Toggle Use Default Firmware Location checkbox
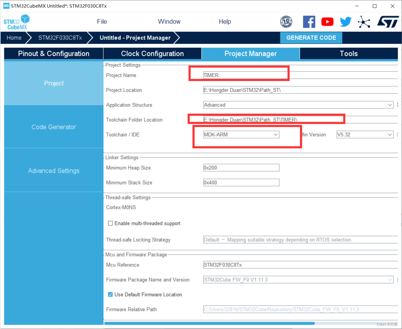This screenshot has height=329, width=402. click(x=111, y=295)
